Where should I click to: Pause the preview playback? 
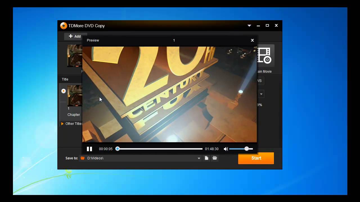pos(89,149)
